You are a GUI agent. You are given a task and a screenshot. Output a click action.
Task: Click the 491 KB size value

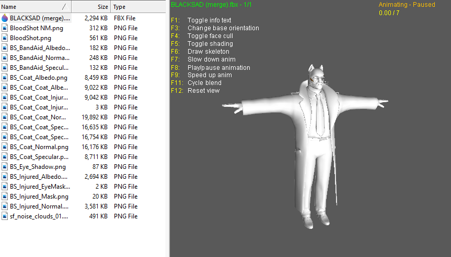click(98, 216)
